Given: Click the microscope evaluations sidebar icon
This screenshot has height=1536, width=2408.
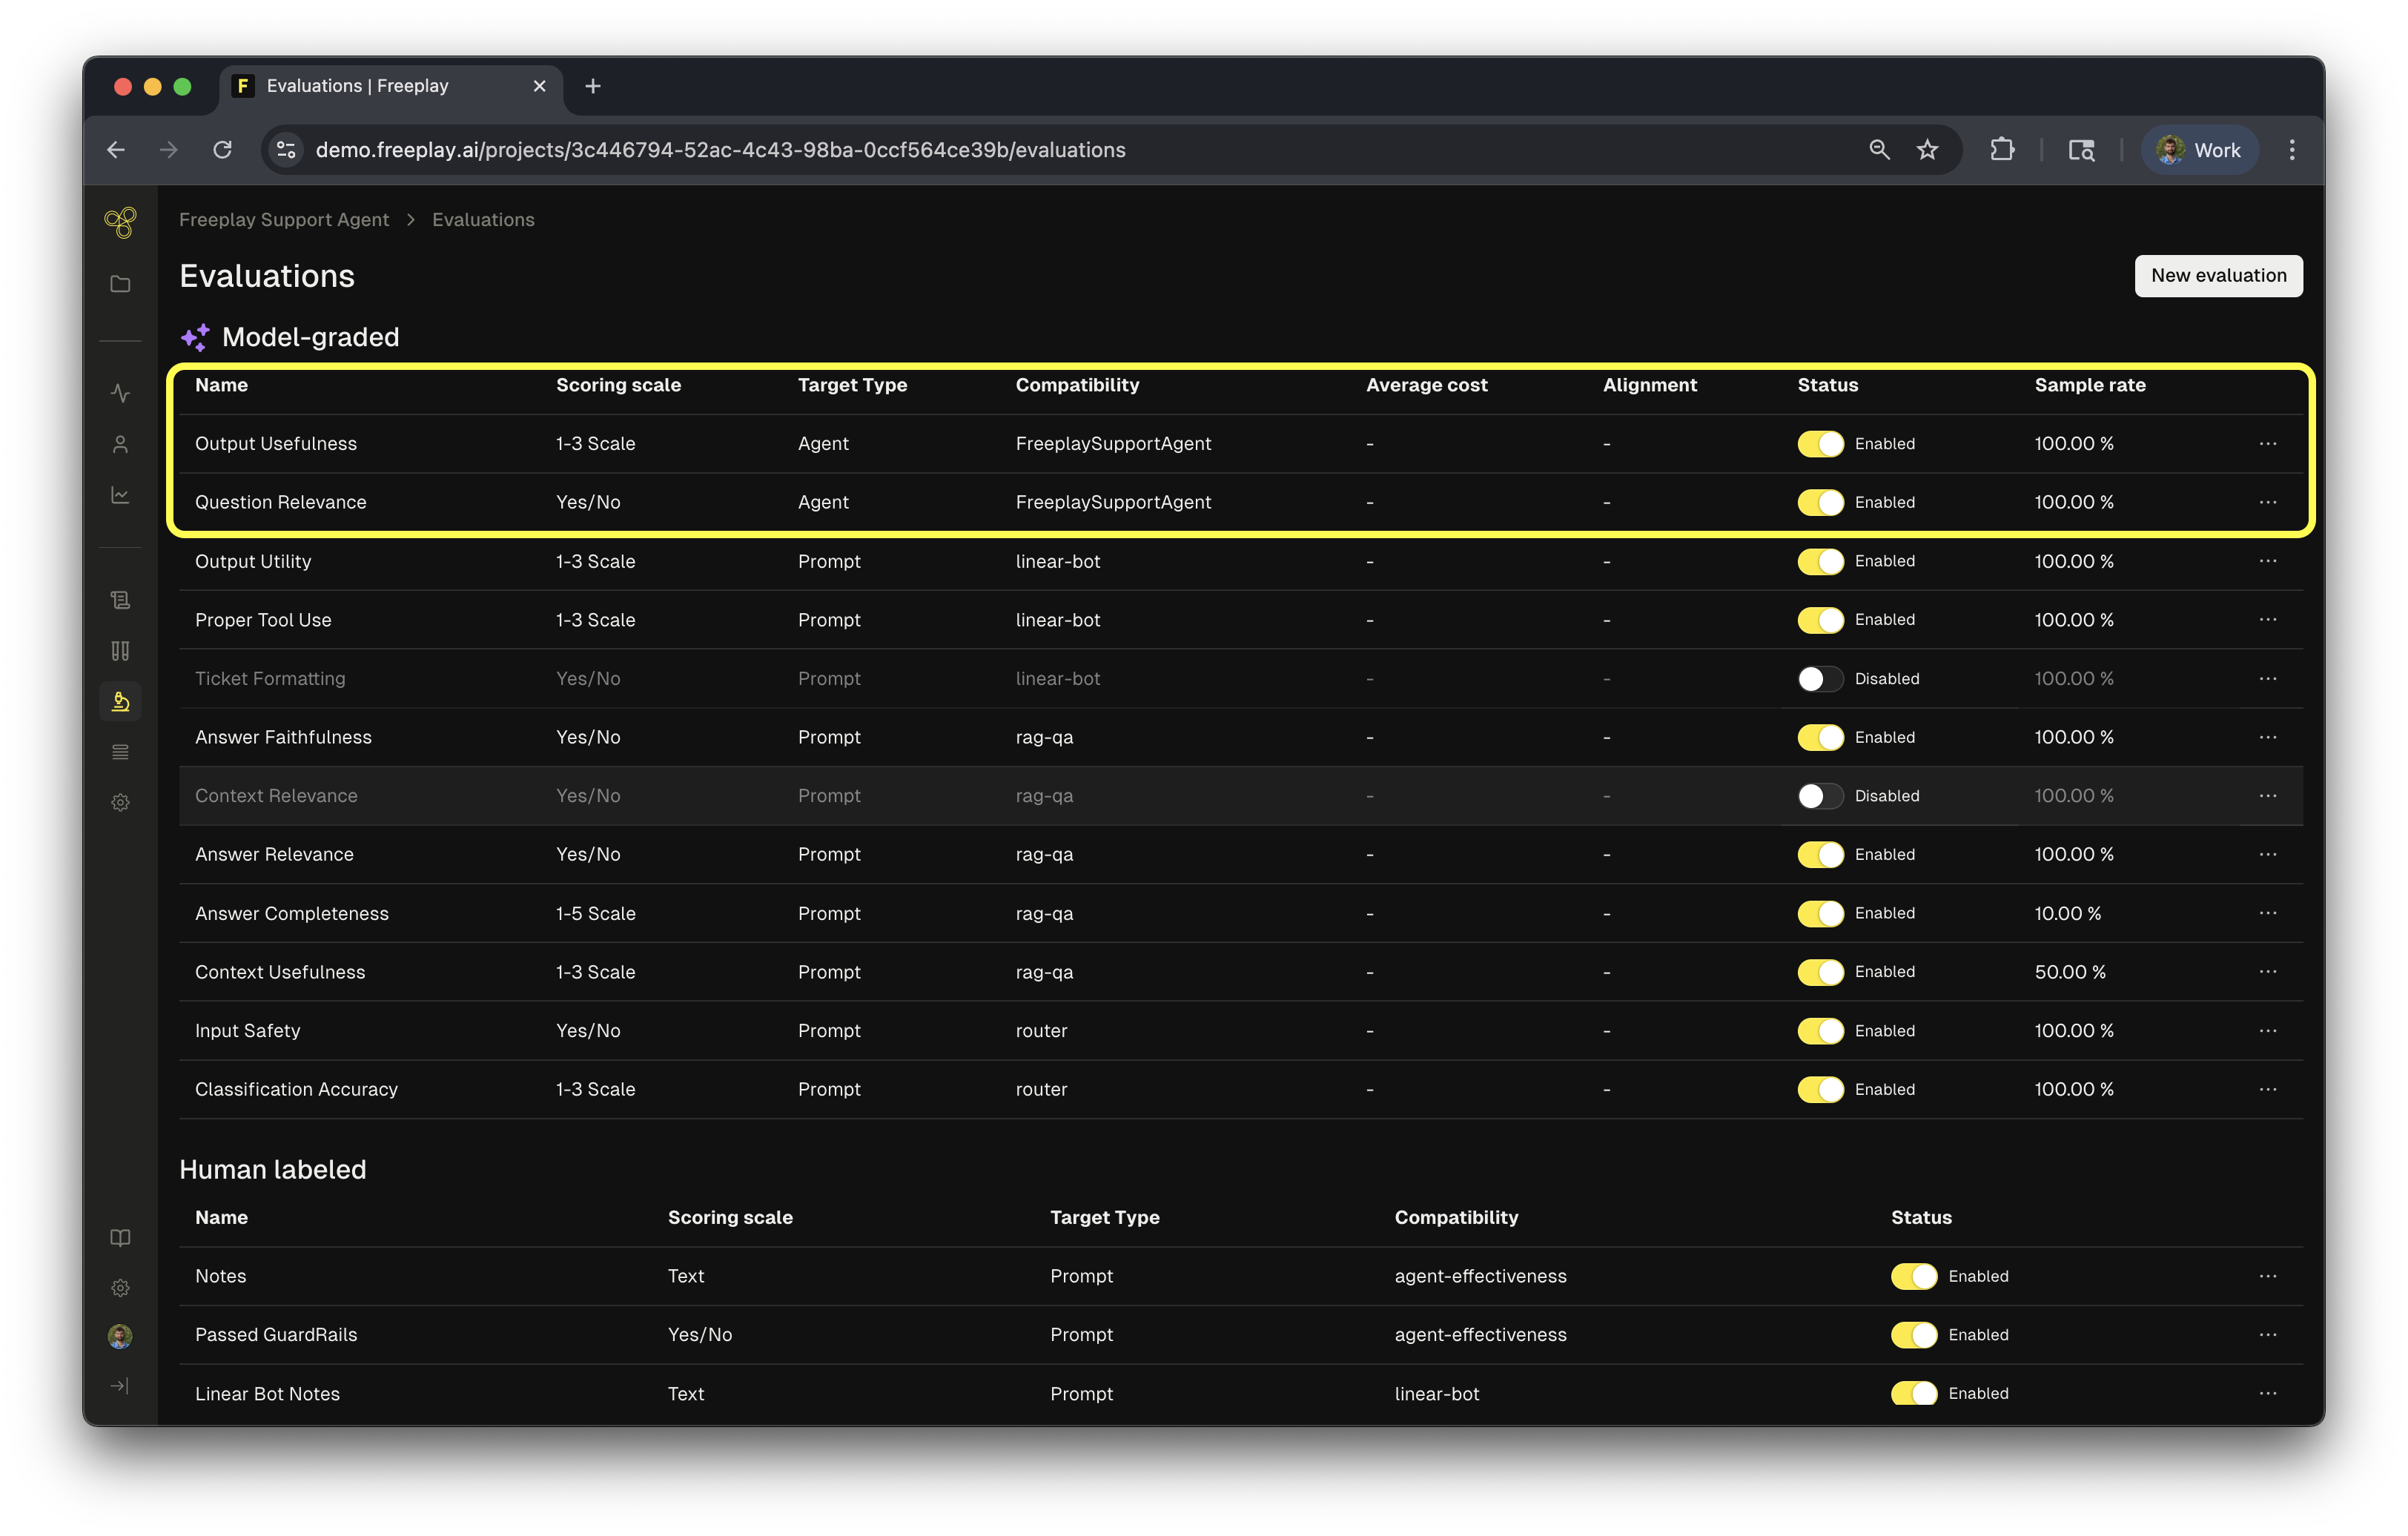Looking at the screenshot, I should coord(120,702).
